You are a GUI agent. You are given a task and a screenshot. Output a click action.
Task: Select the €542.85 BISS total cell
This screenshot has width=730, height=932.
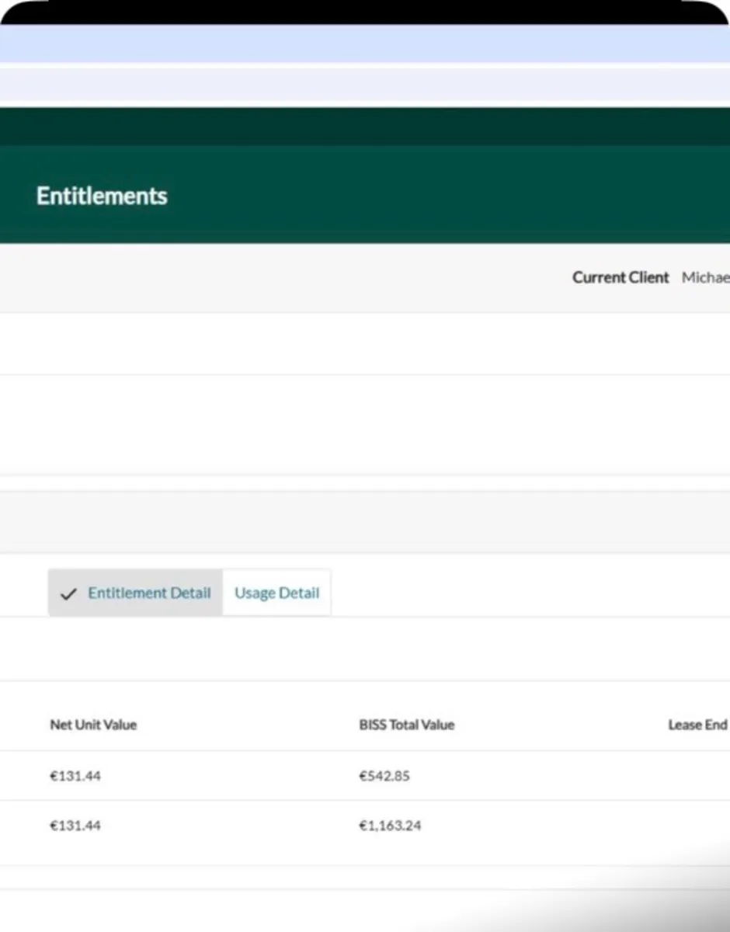tap(384, 776)
